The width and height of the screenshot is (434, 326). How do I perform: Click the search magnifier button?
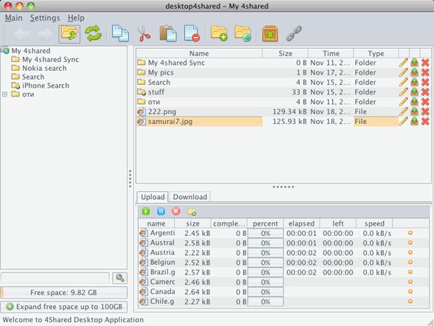pos(120,278)
